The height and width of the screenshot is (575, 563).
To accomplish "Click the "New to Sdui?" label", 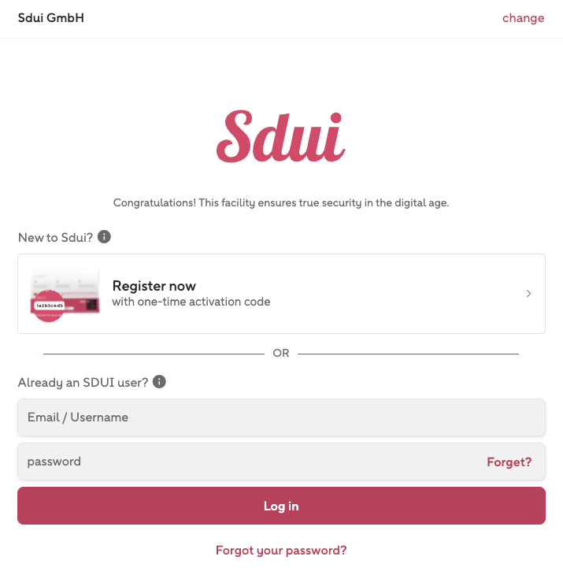I will (x=55, y=237).
